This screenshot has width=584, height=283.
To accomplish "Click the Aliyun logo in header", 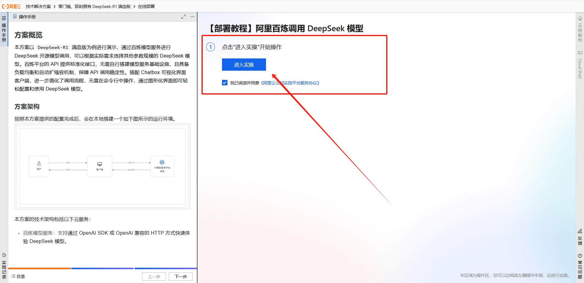I will tap(11, 6).
